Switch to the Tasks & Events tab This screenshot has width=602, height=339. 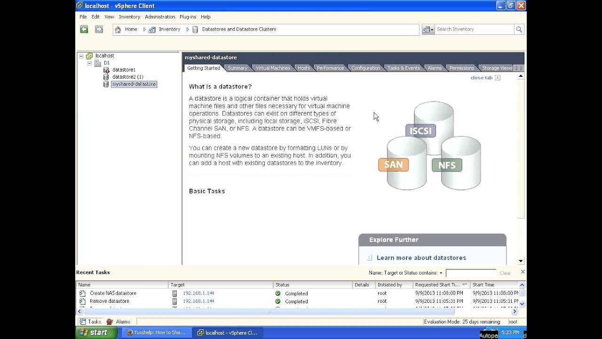click(x=404, y=68)
